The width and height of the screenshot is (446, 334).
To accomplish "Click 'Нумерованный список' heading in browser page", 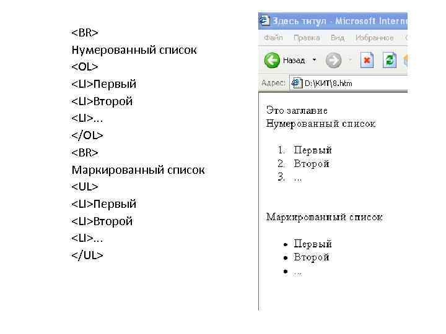I will point(321,124).
